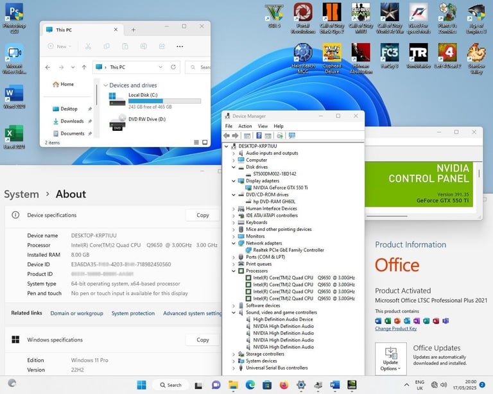
Task: Open the Portal Revolutions desktop icon
Action: click(303, 18)
